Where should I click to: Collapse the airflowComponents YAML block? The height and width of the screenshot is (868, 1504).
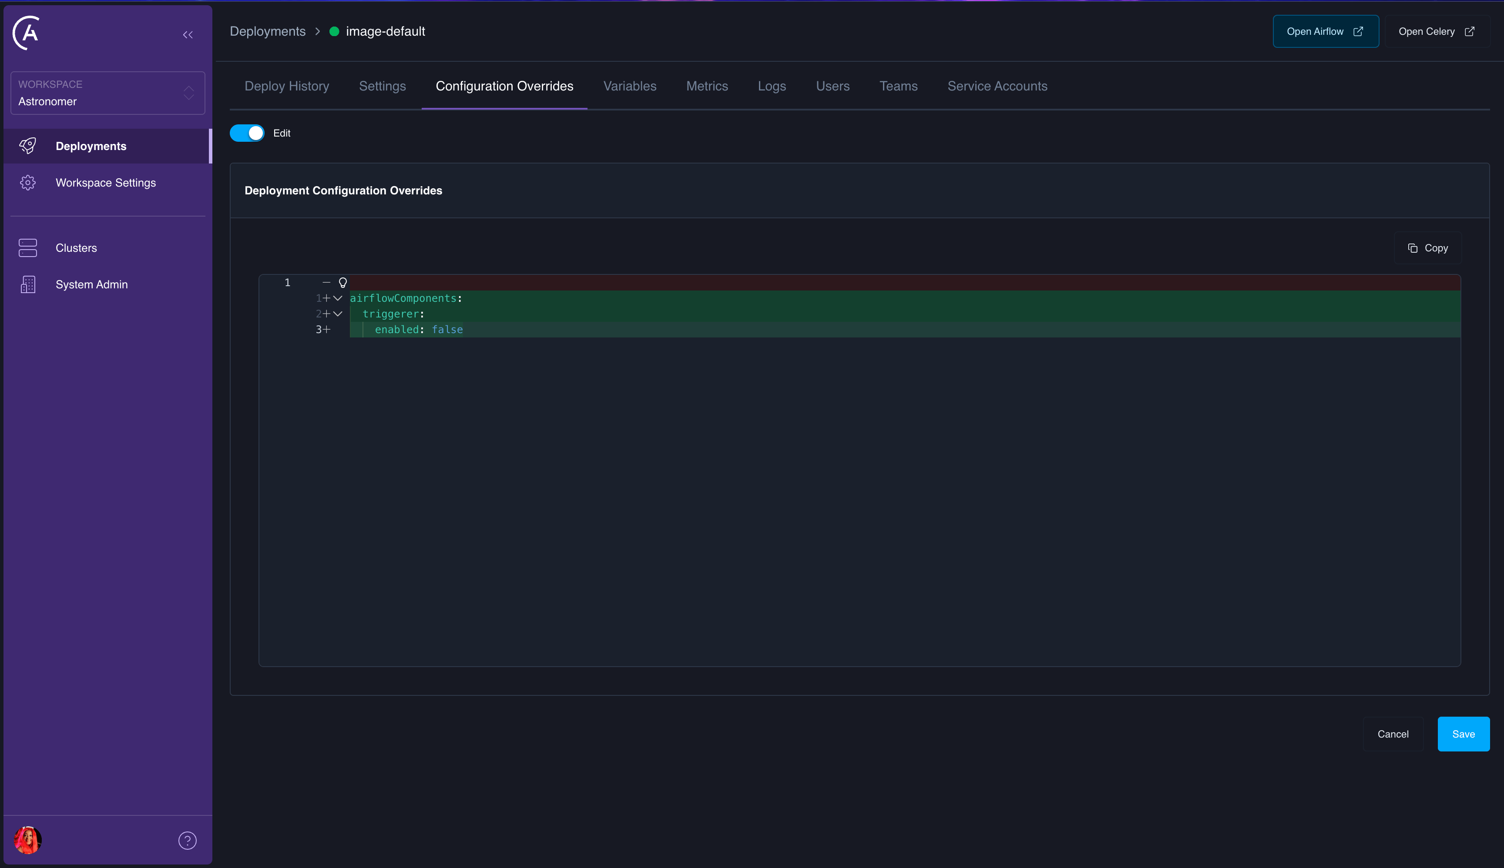(x=338, y=298)
